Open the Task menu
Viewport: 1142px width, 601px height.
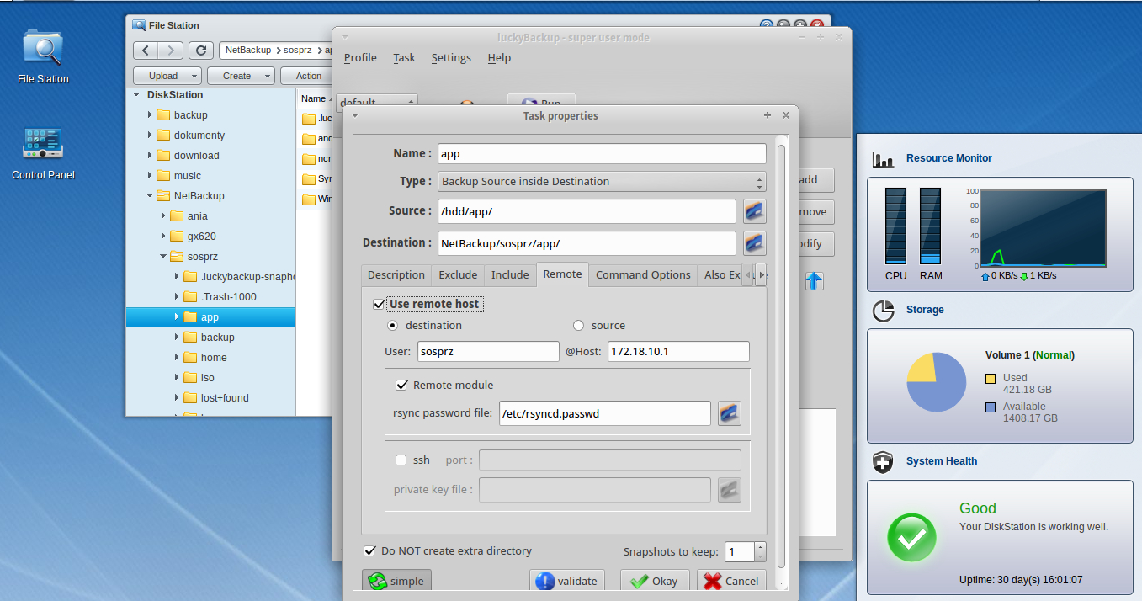404,58
